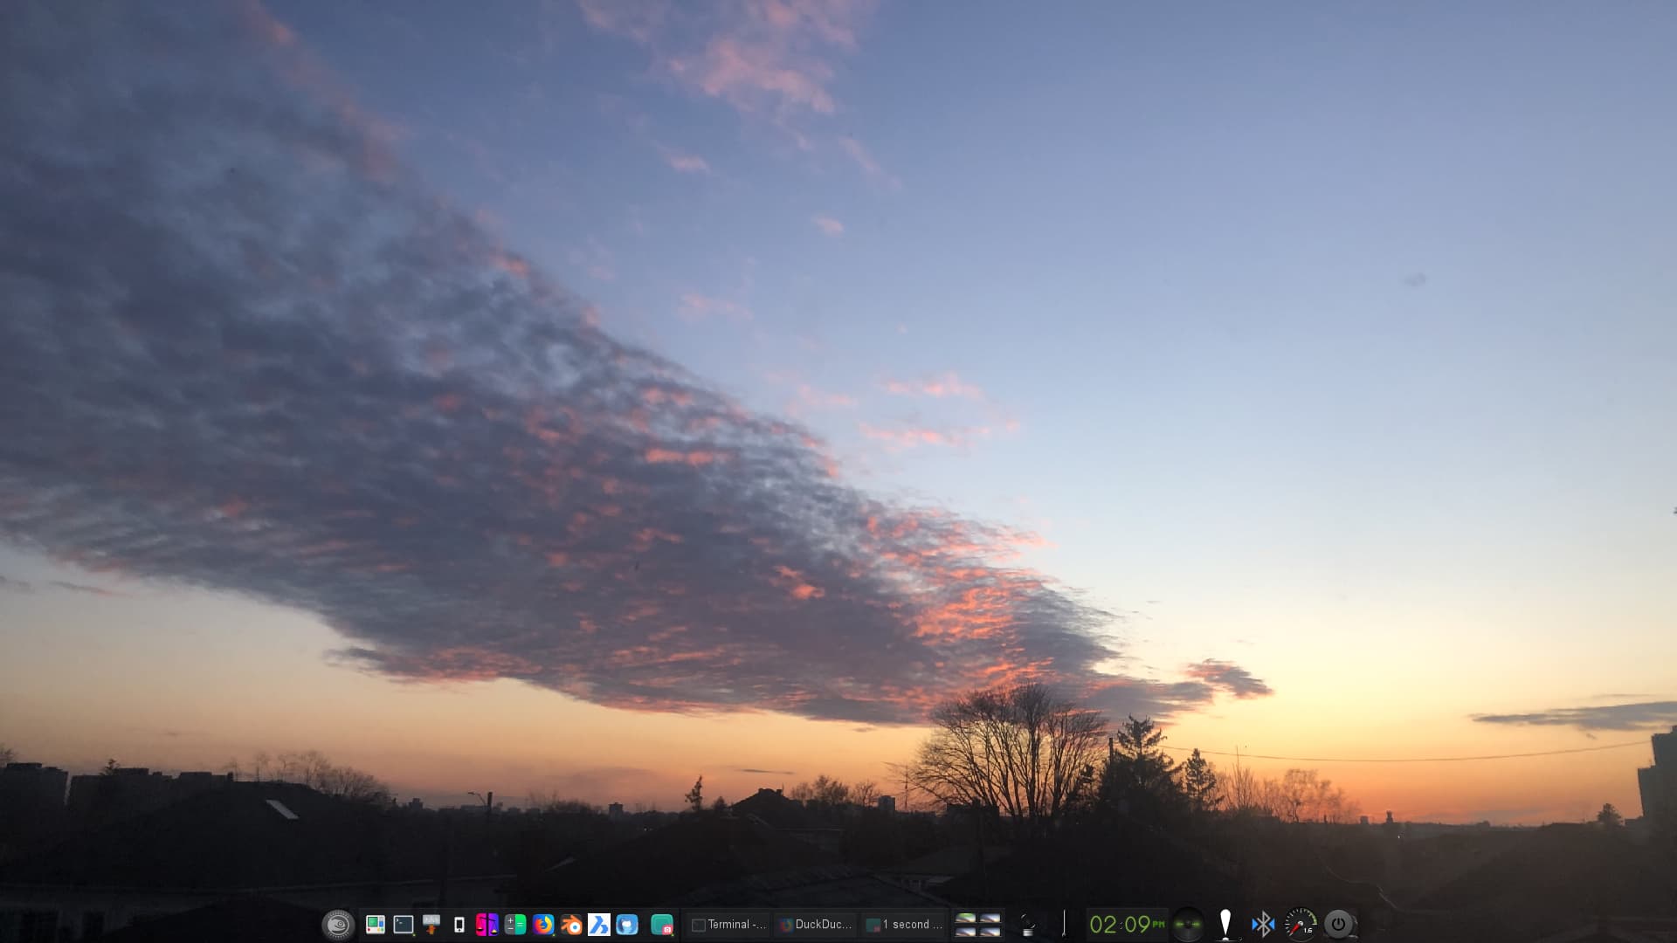Switch to the DuckDuckGo Firefox window

(815, 925)
